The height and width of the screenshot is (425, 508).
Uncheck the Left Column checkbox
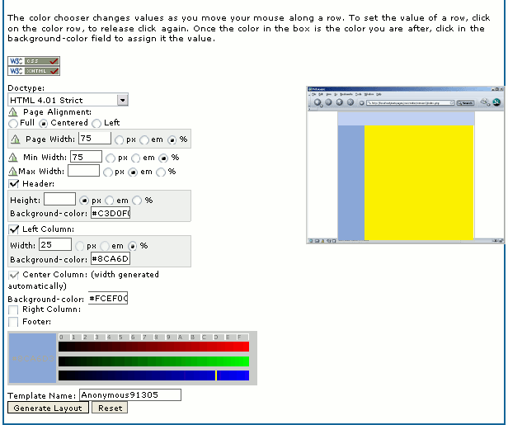(x=13, y=229)
